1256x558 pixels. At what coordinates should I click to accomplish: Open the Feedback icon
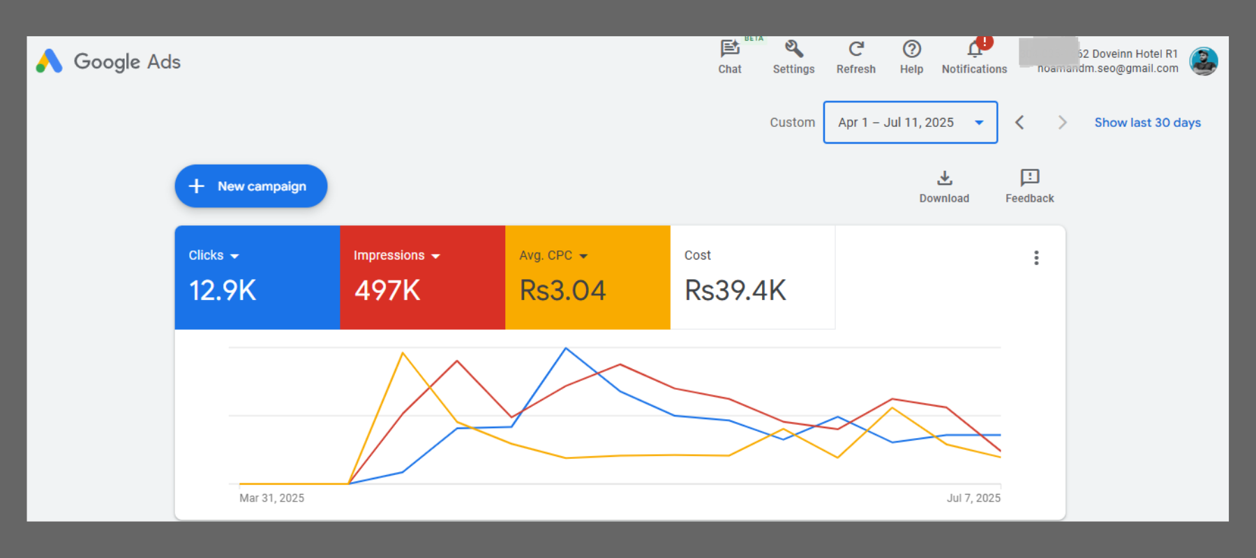pos(1029,179)
